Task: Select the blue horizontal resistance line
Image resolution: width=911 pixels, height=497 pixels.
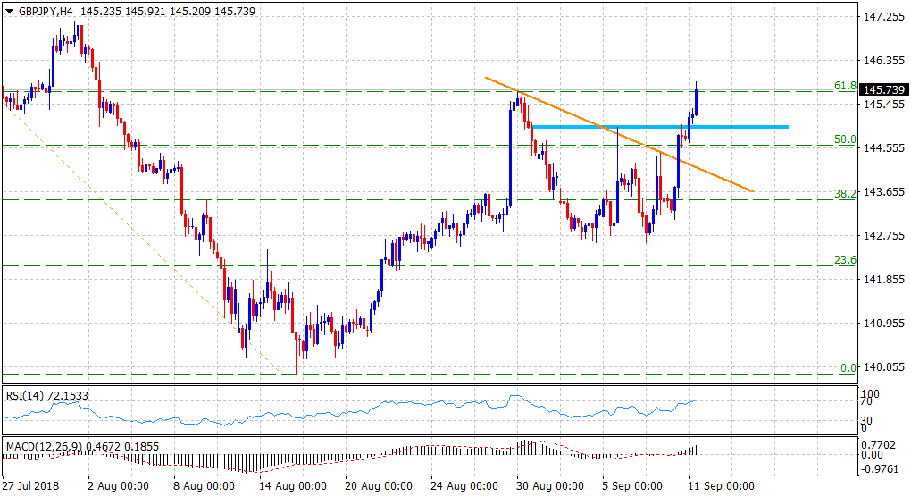Action: point(661,126)
